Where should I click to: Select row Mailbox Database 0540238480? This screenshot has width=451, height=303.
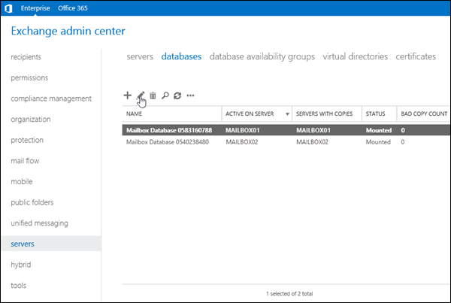click(x=286, y=142)
